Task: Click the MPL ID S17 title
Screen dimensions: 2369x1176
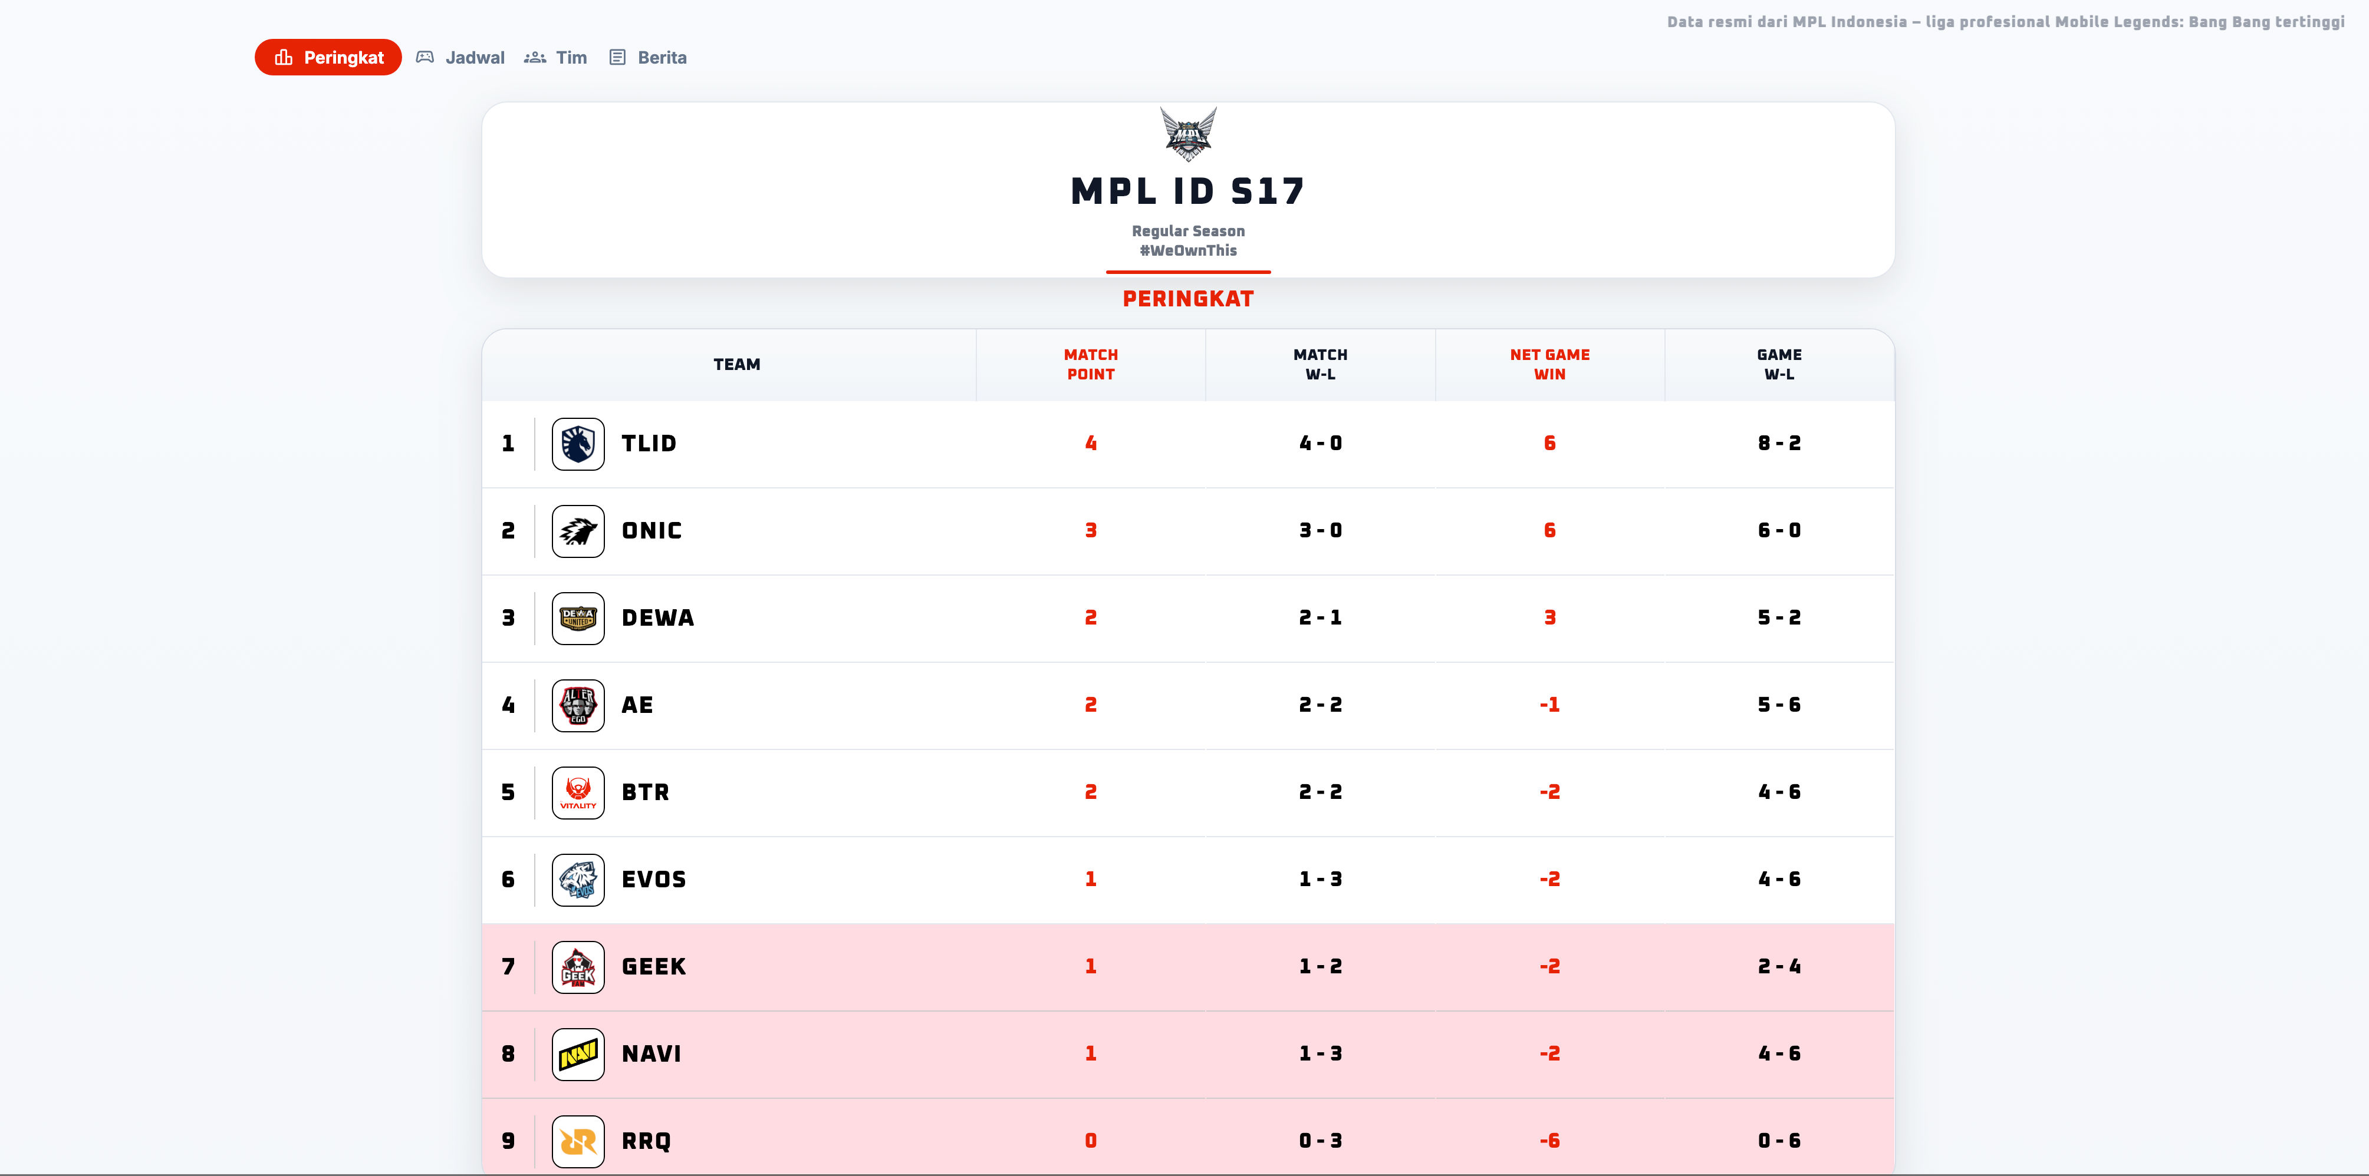Action: (1188, 191)
